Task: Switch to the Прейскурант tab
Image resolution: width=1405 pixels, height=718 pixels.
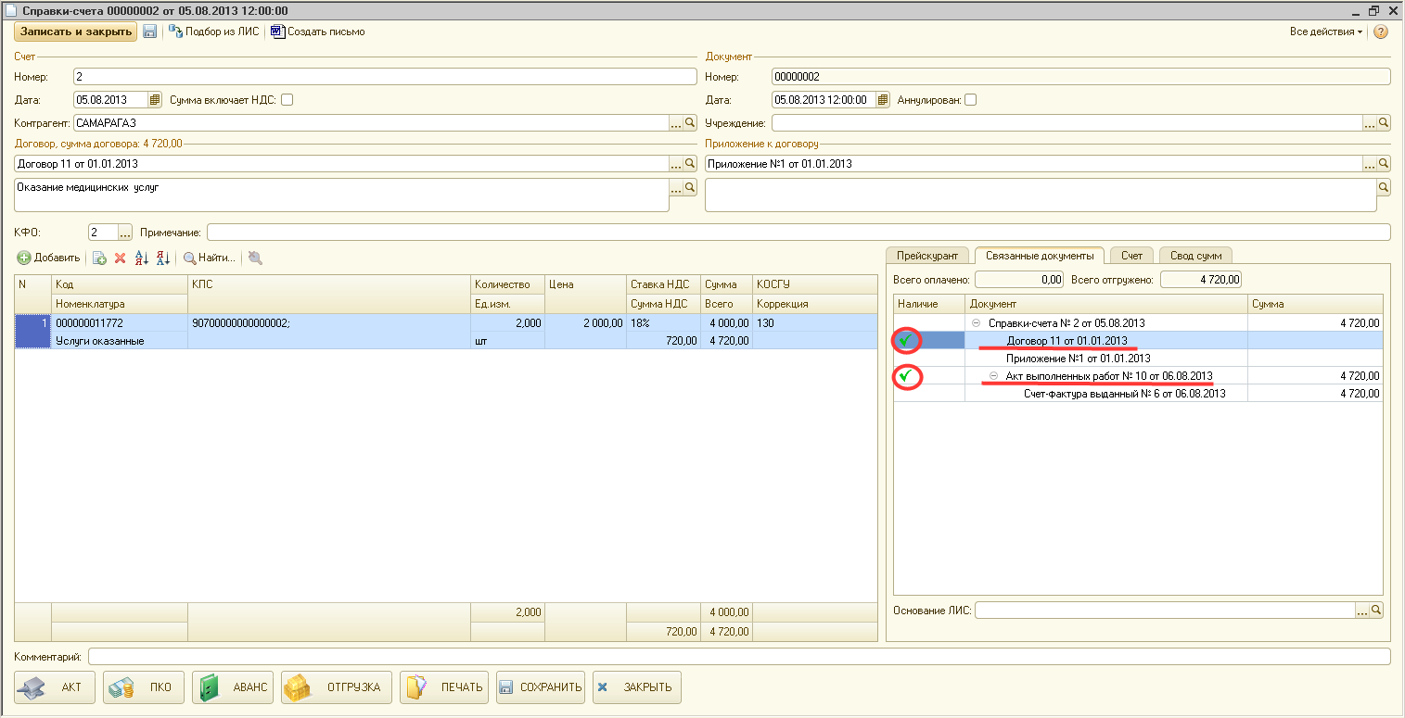Action: click(927, 256)
